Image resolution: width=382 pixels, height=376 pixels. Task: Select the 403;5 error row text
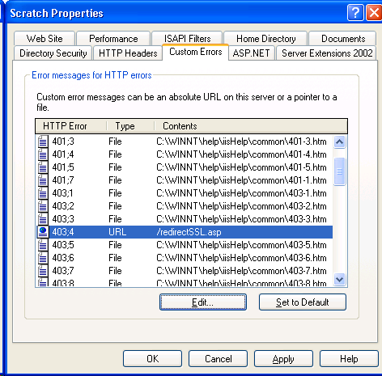click(63, 245)
